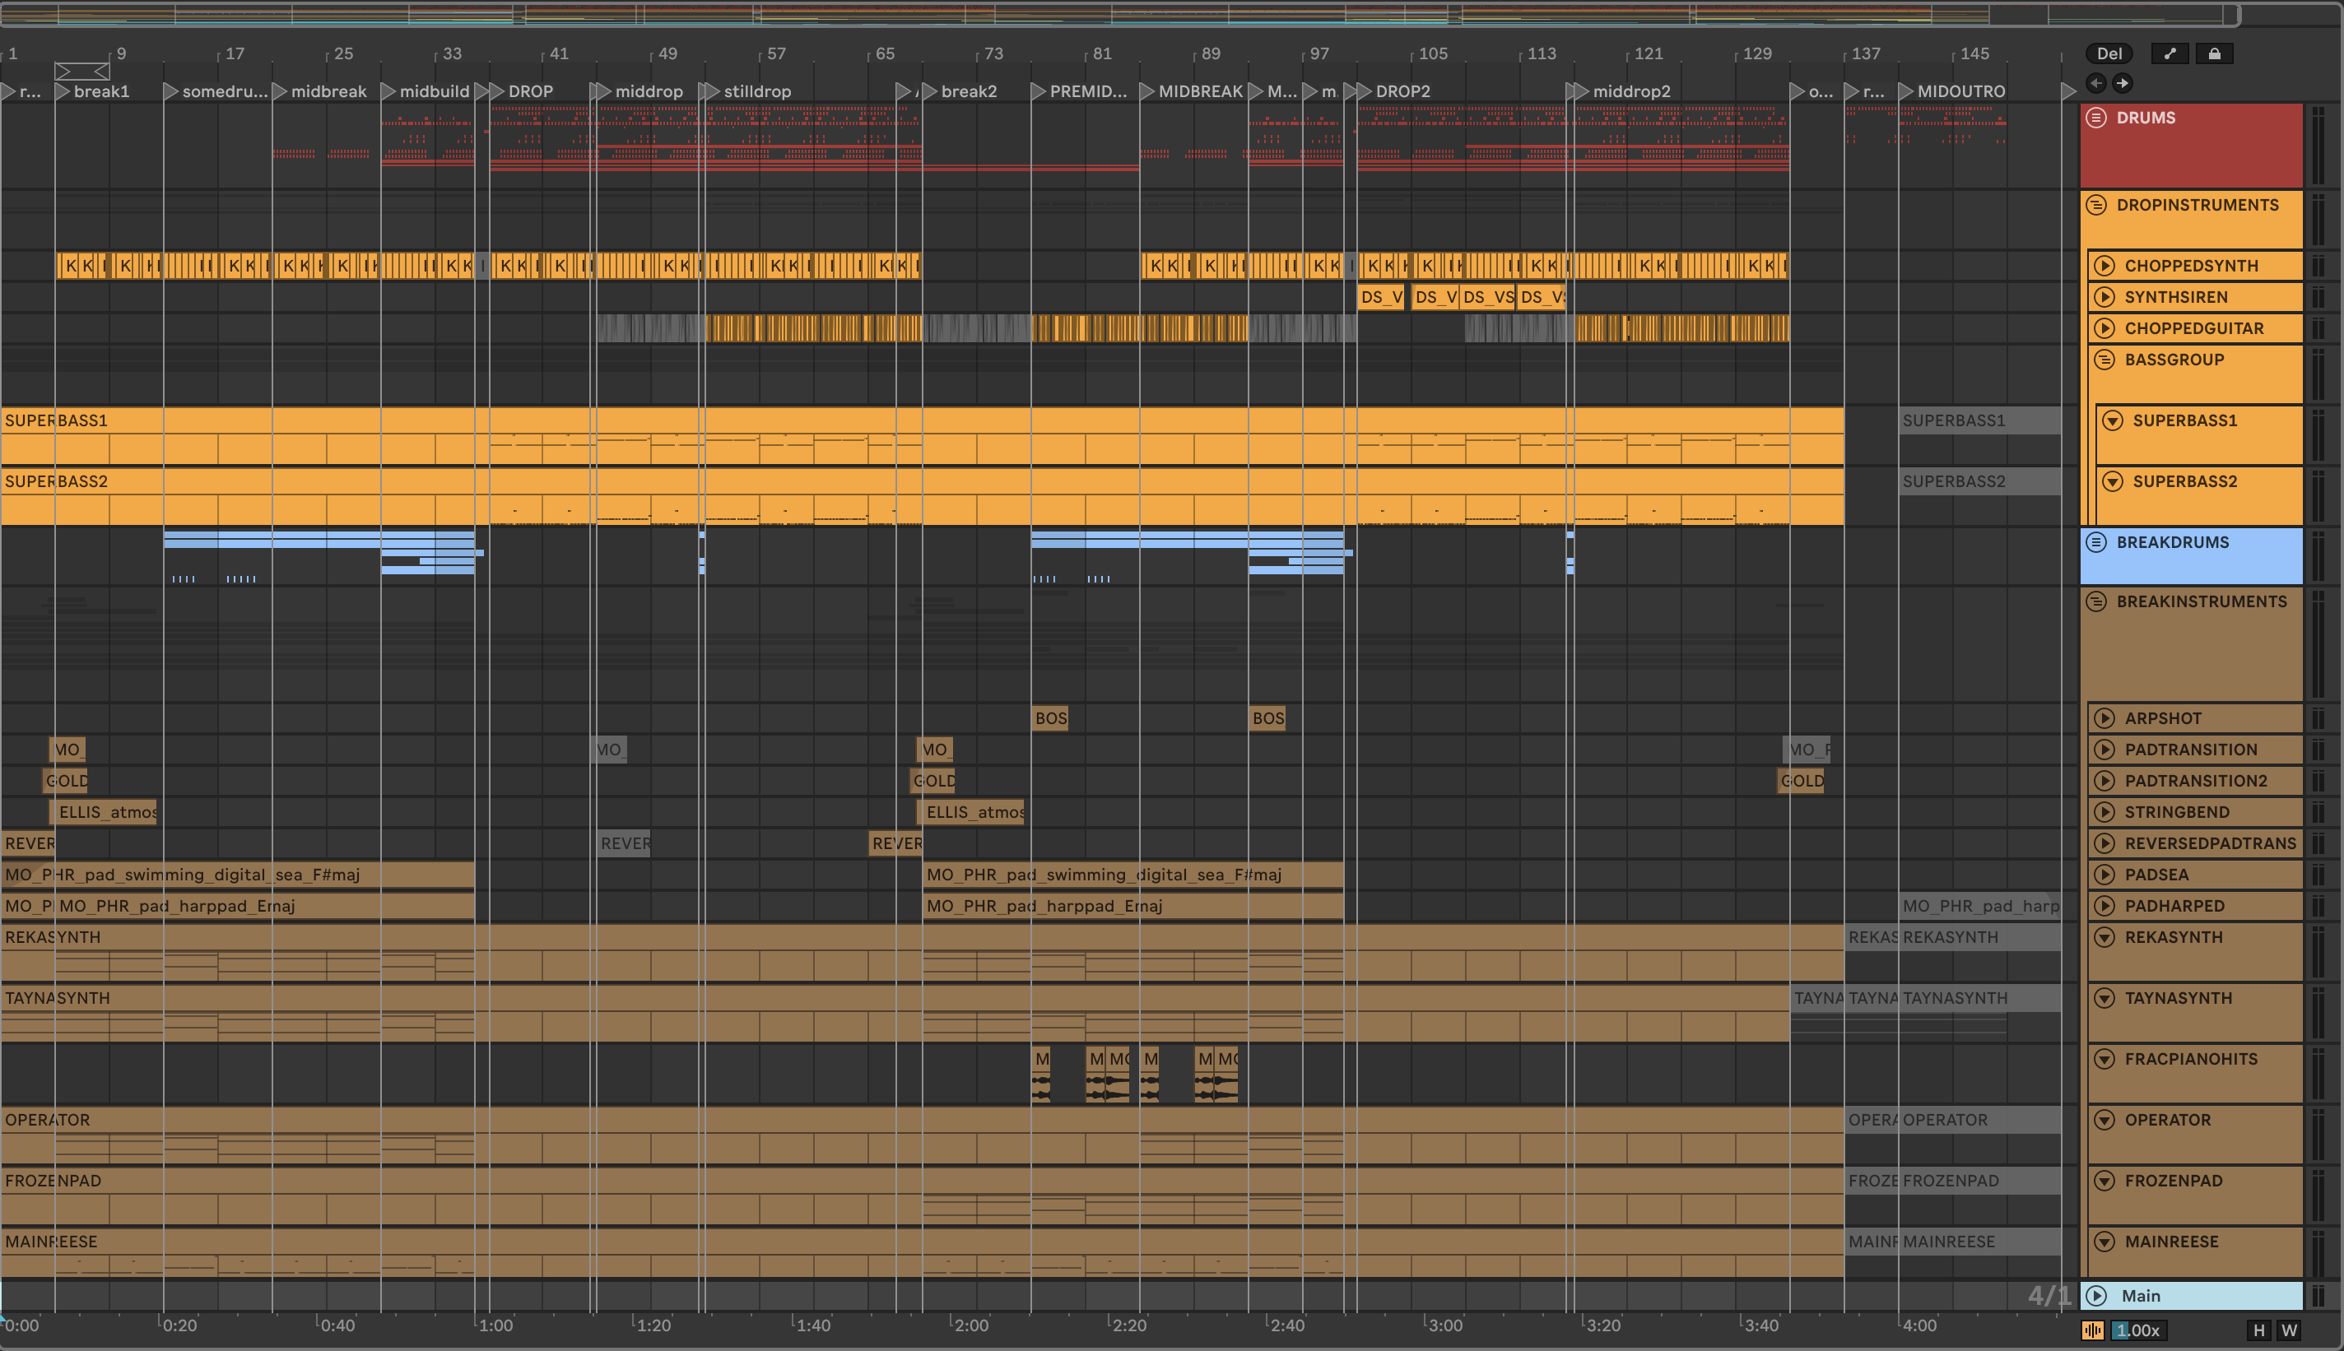
Task: Select the first GOLD clip
Action: click(x=66, y=782)
